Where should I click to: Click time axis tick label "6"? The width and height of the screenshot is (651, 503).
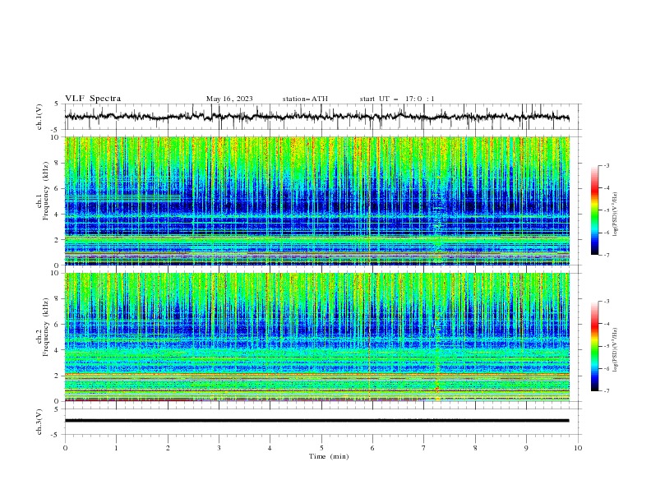coord(372,448)
